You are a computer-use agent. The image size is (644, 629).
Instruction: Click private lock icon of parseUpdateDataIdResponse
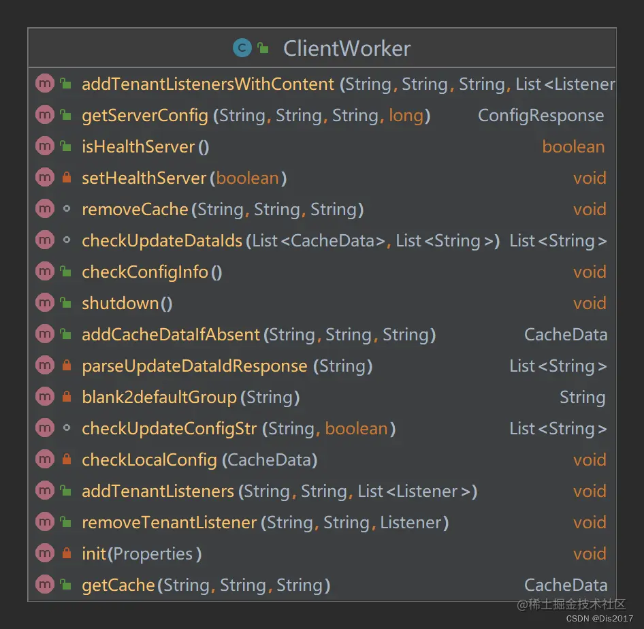coord(66,366)
